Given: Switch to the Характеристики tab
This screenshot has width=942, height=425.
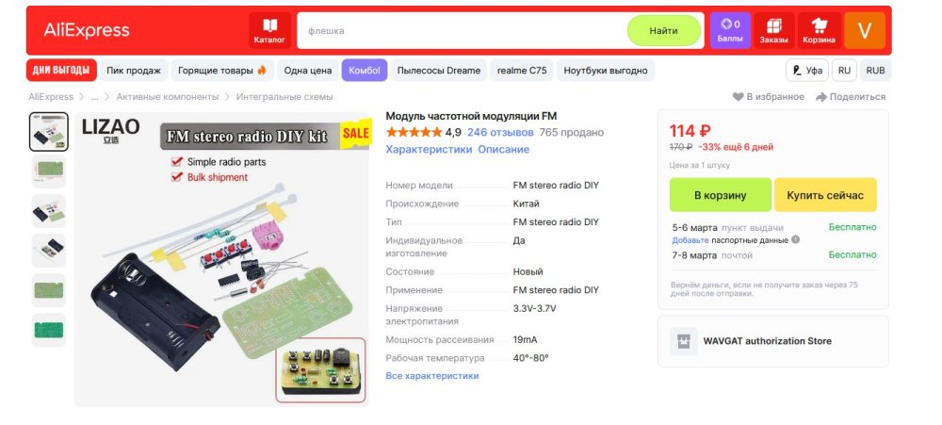Looking at the screenshot, I should 429,149.
